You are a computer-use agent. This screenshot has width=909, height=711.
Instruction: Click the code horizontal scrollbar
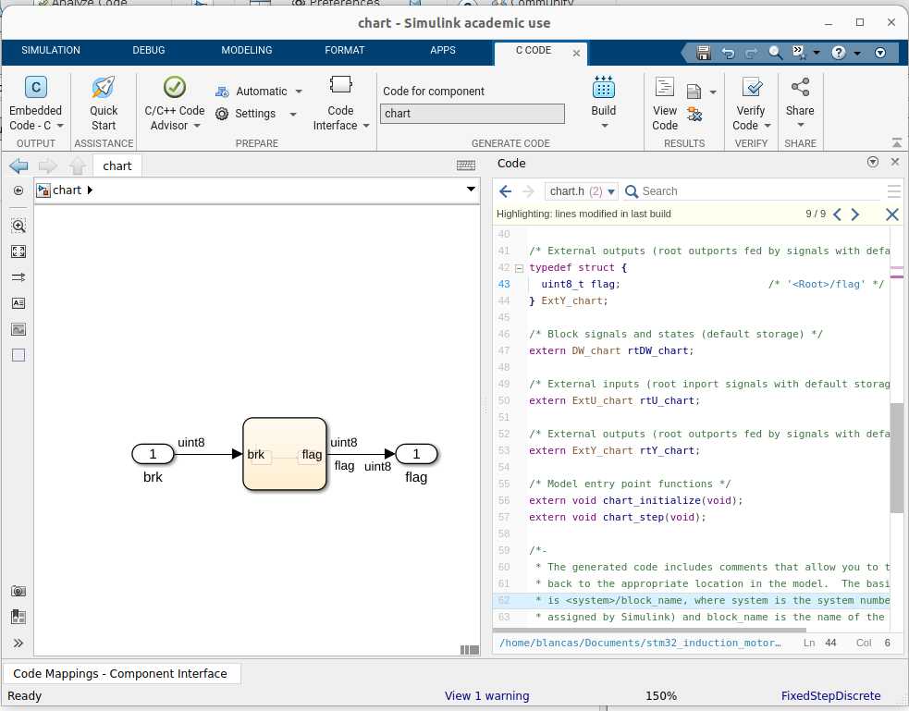pyautogui.click(x=649, y=631)
